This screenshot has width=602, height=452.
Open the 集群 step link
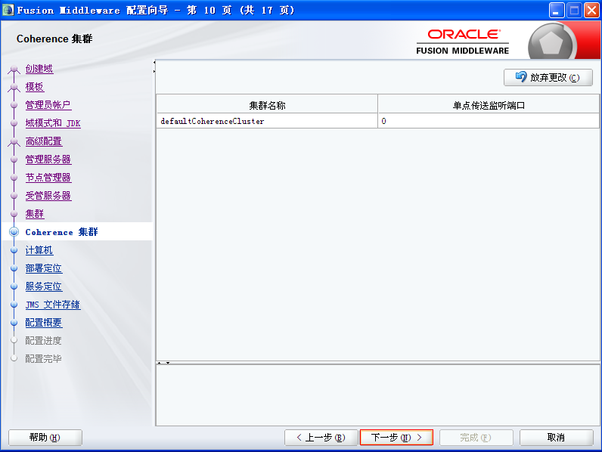(35, 214)
